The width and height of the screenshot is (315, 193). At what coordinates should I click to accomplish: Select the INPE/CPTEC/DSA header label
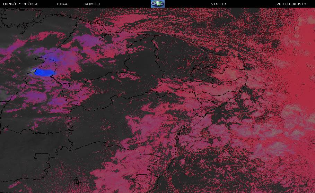(x=20, y=4)
